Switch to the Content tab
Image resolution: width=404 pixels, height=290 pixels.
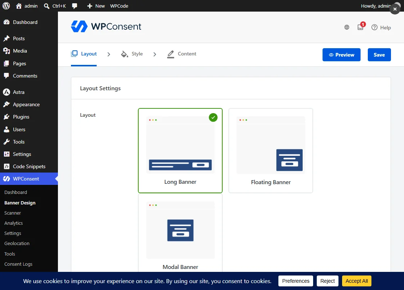(182, 54)
